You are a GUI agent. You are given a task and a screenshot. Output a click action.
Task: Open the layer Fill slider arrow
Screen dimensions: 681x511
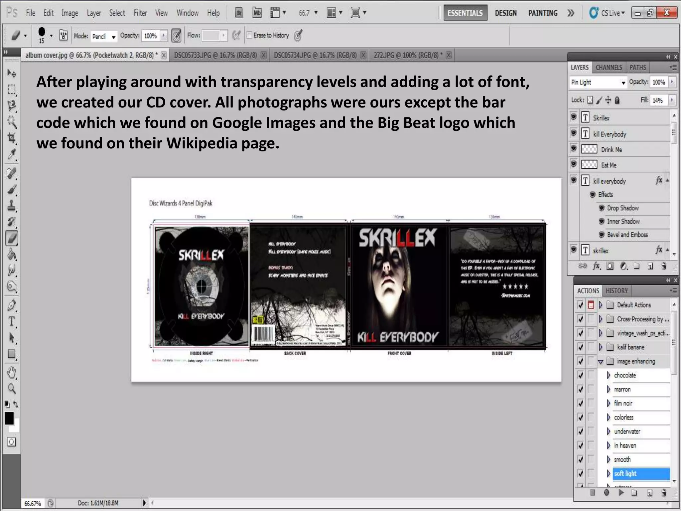point(672,100)
